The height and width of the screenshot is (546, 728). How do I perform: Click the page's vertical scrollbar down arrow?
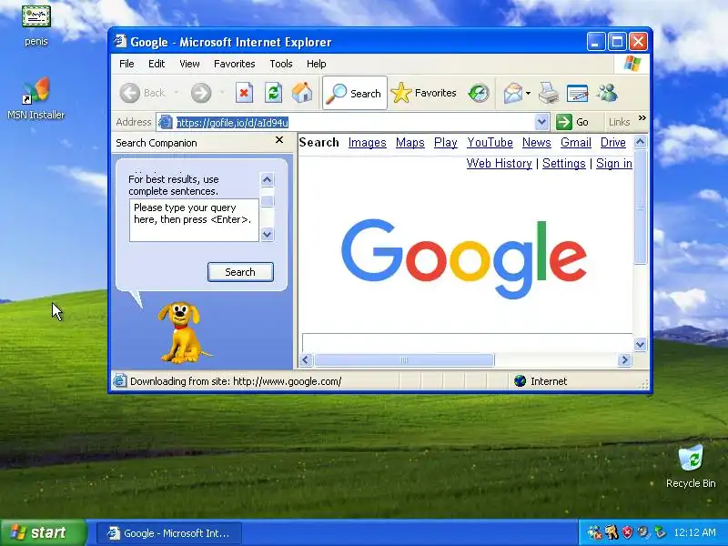[641, 345]
